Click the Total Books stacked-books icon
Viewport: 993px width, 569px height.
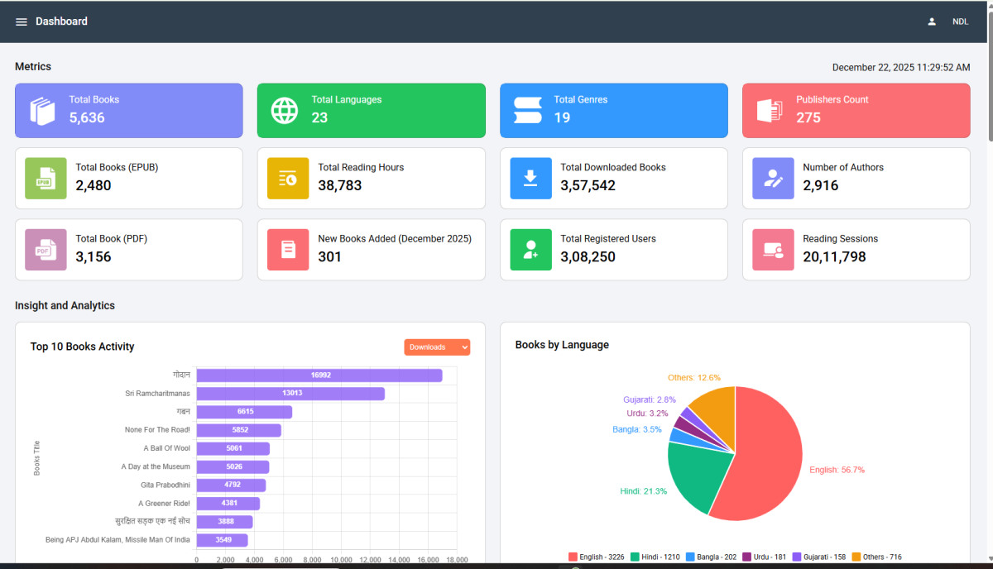(42, 110)
